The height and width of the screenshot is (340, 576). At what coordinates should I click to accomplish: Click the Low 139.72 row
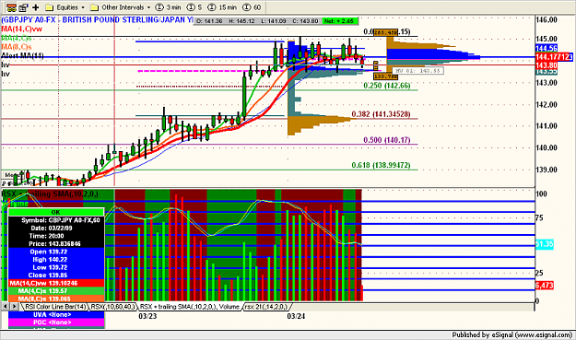56,267
